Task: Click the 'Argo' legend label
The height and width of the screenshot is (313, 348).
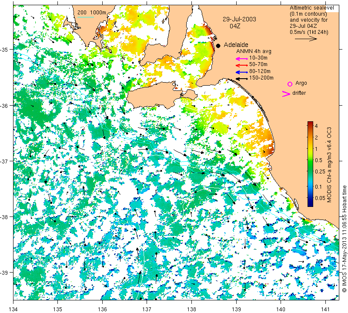Action: point(301,83)
